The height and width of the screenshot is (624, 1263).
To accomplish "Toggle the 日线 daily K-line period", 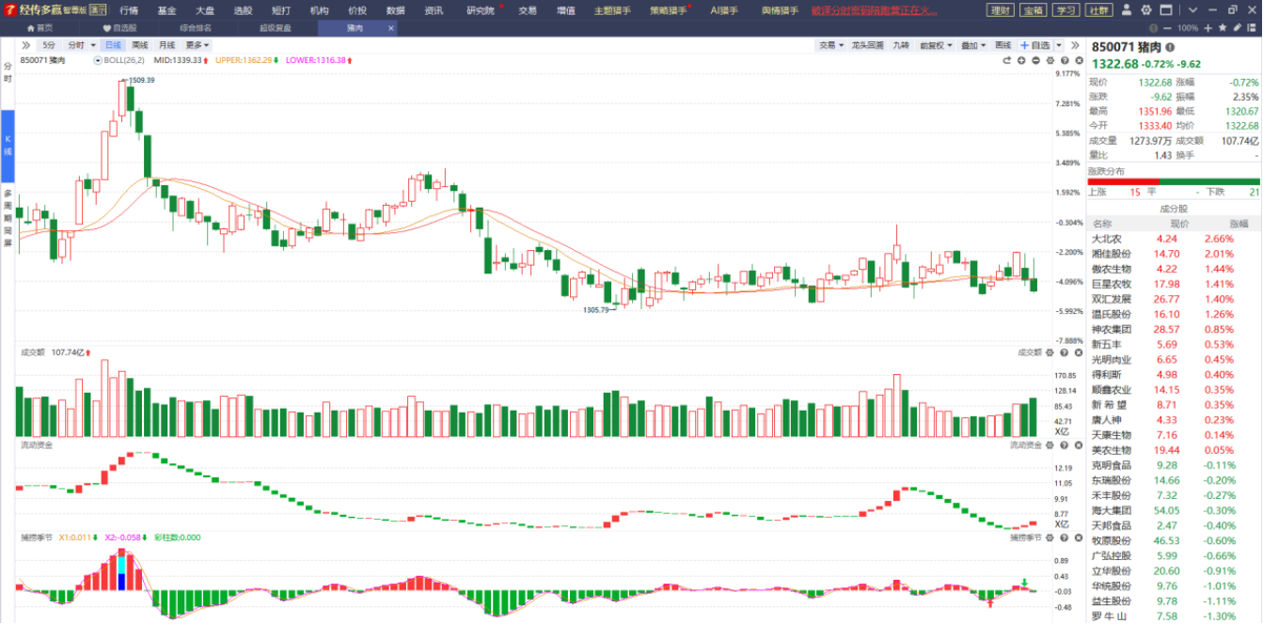I will (113, 45).
